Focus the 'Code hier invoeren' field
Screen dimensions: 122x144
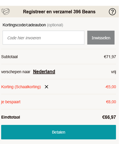(43, 38)
